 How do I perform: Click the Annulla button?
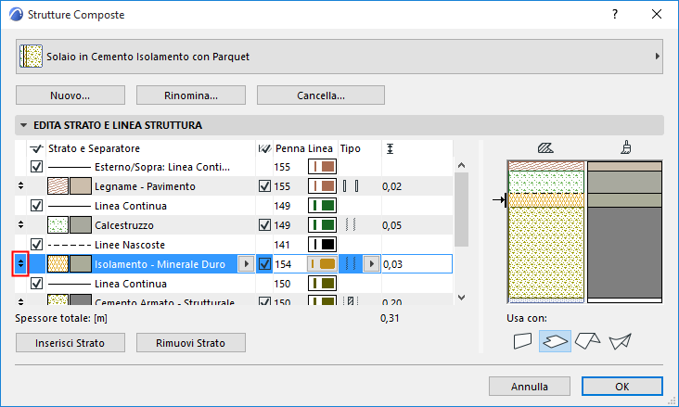coord(530,387)
